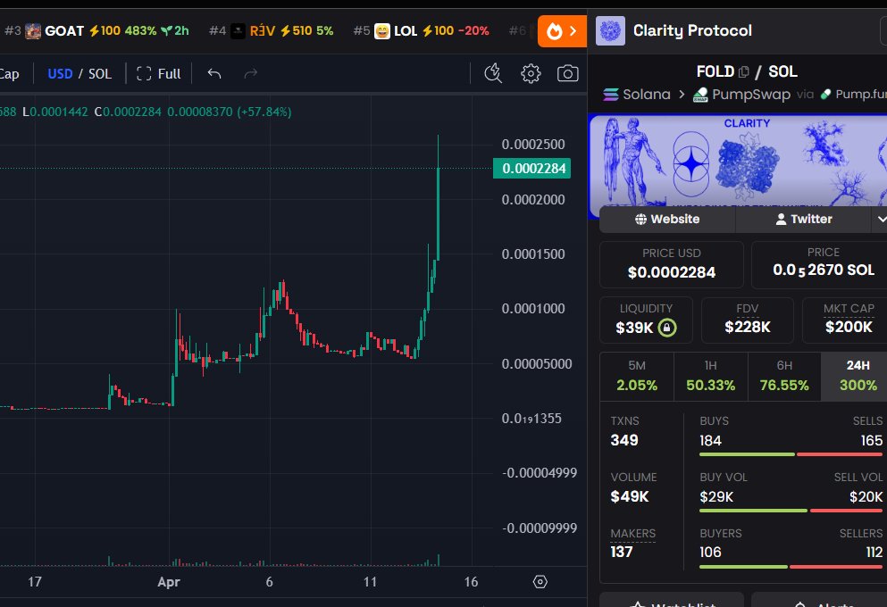Click the TXNS count 349
887x607 pixels.
624,440
